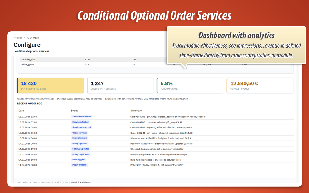Click date 14.07.2026 20:08
This screenshot has width=309, height=193.
27,144
